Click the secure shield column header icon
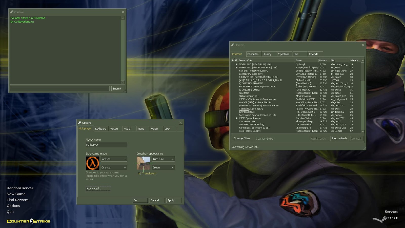405x228 pixels. click(x=236, y=60)
